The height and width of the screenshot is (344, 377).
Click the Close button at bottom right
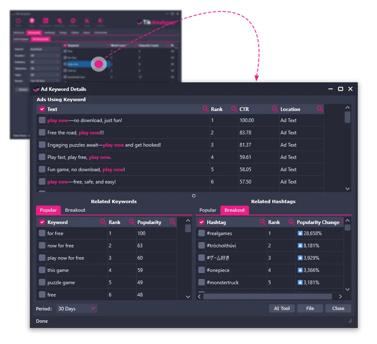click(338, 308)
